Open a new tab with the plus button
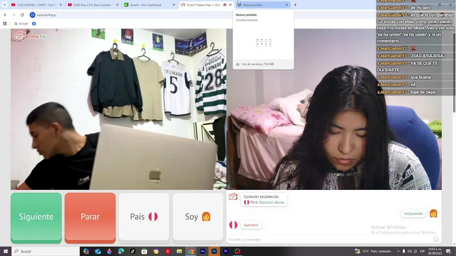 [295, 5]
